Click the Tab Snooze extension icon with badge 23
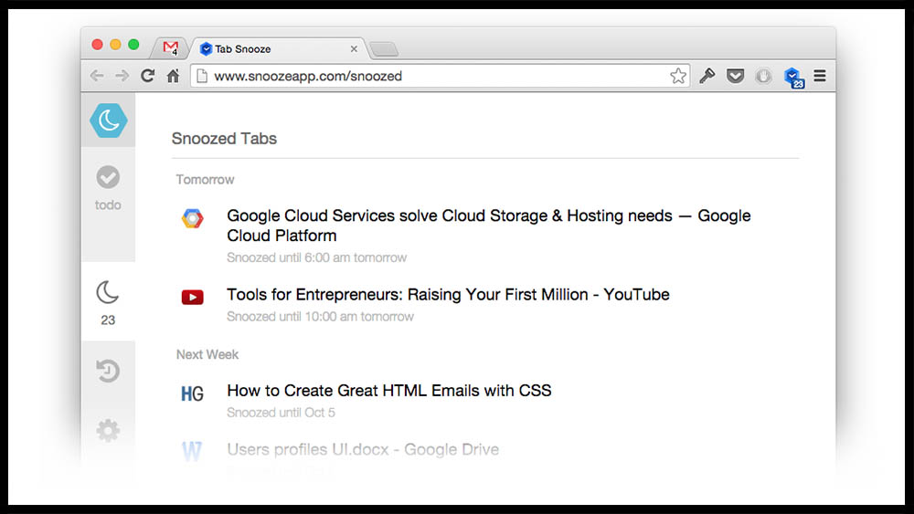Viewport: 914px width, 514px height. coord(792,77)
